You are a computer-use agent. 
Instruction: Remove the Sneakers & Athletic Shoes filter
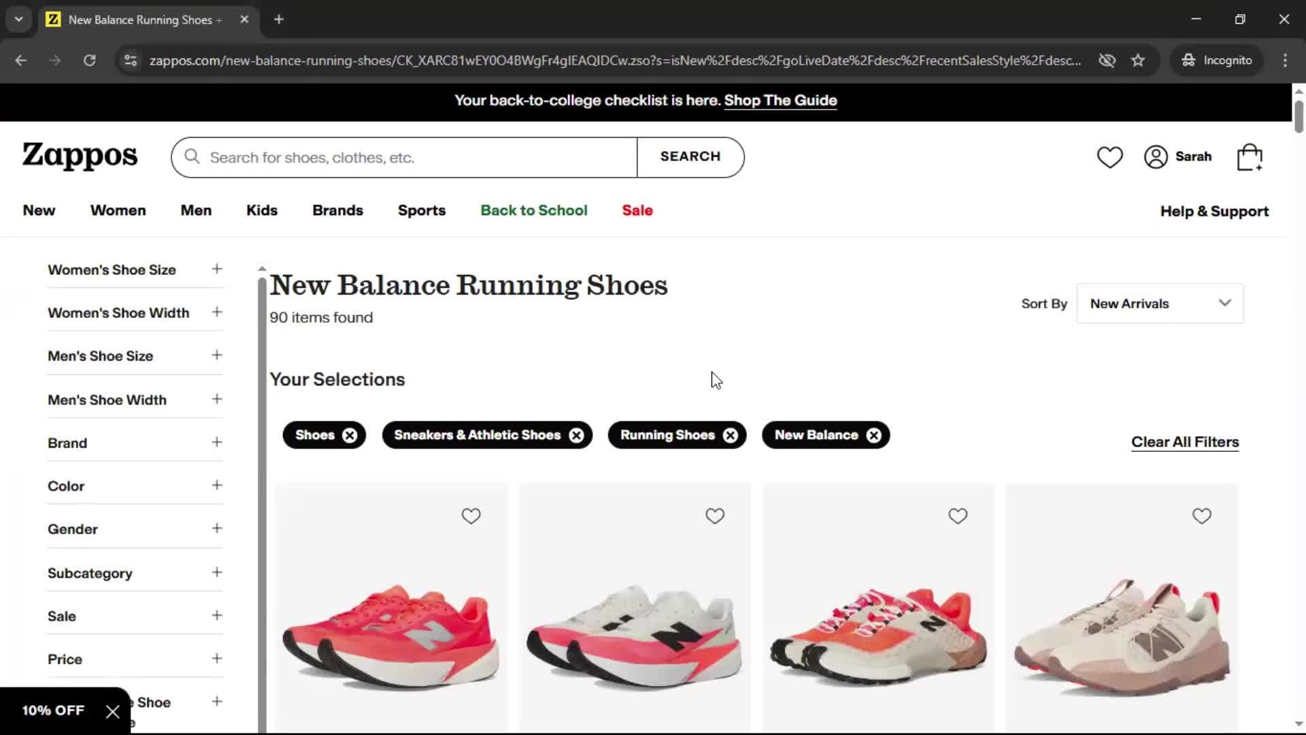tap(576, 436)
